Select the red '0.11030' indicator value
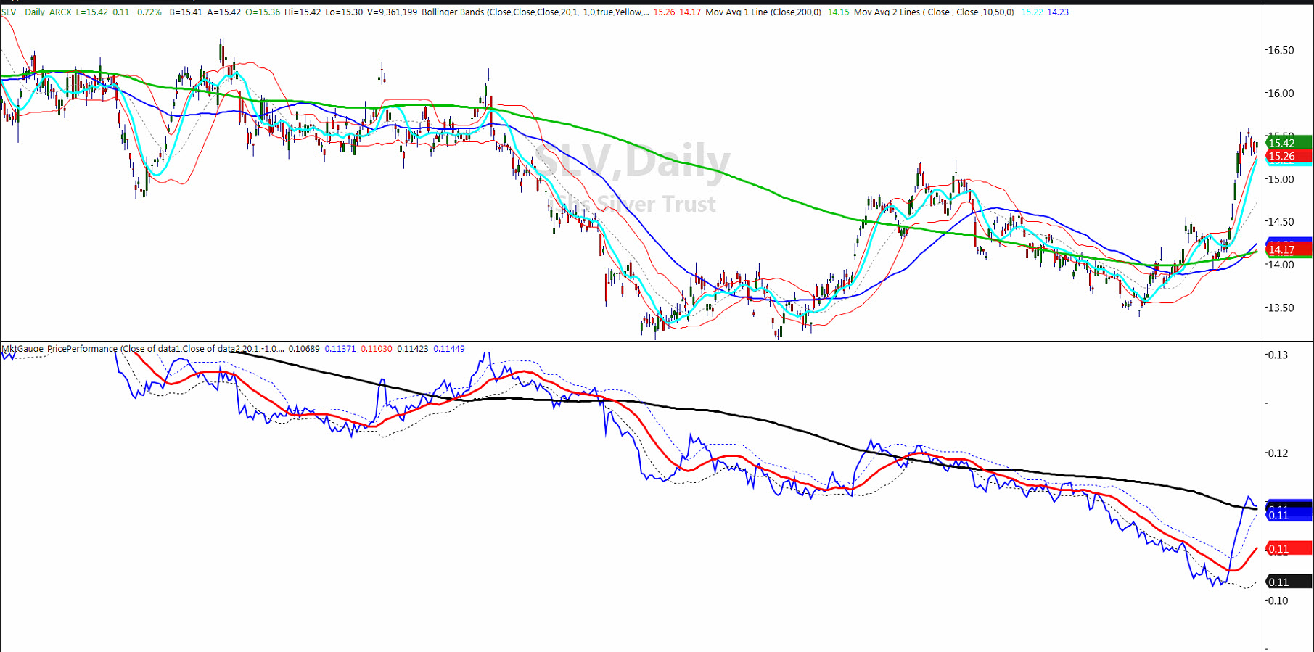1314x652 pixels. 377,349
